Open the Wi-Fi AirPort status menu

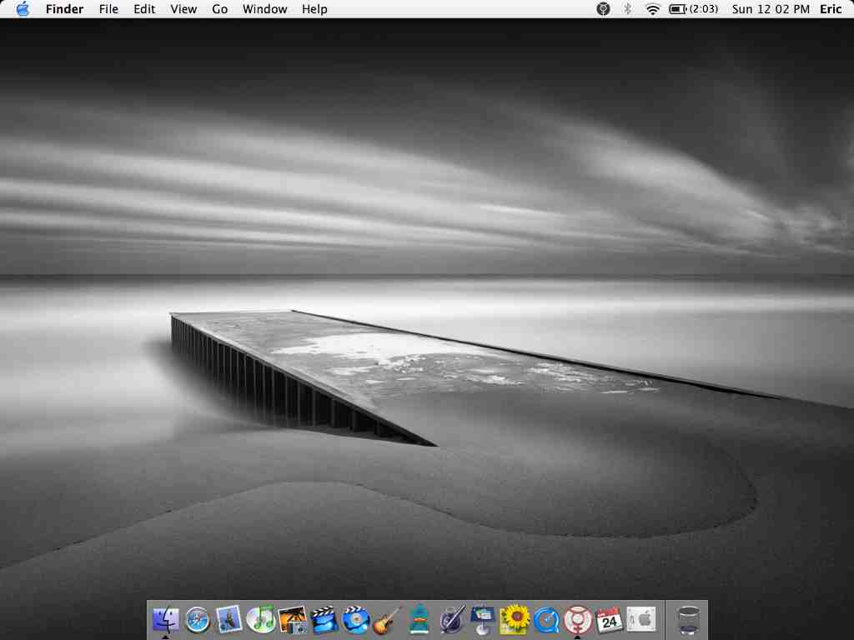coord(652,9)
